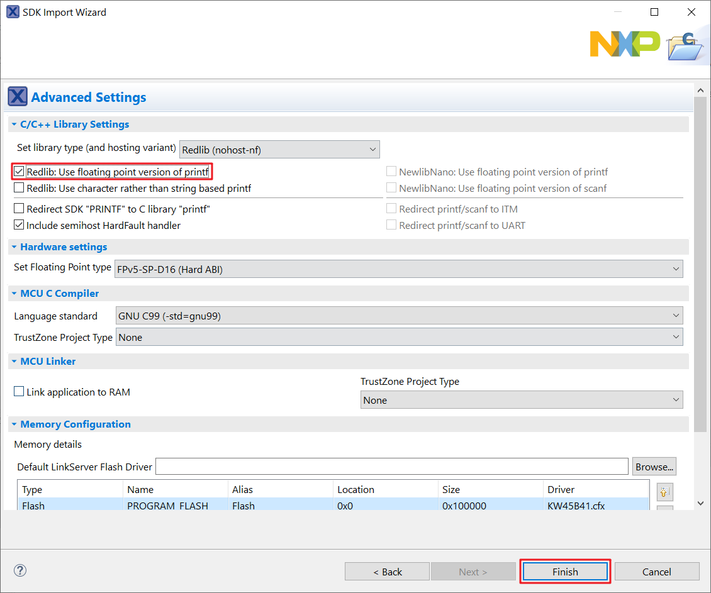Check Redirect SDK PRINTF to C library
Screen dimensions: 711x593
pyautogui.click(x=20, y=209)
